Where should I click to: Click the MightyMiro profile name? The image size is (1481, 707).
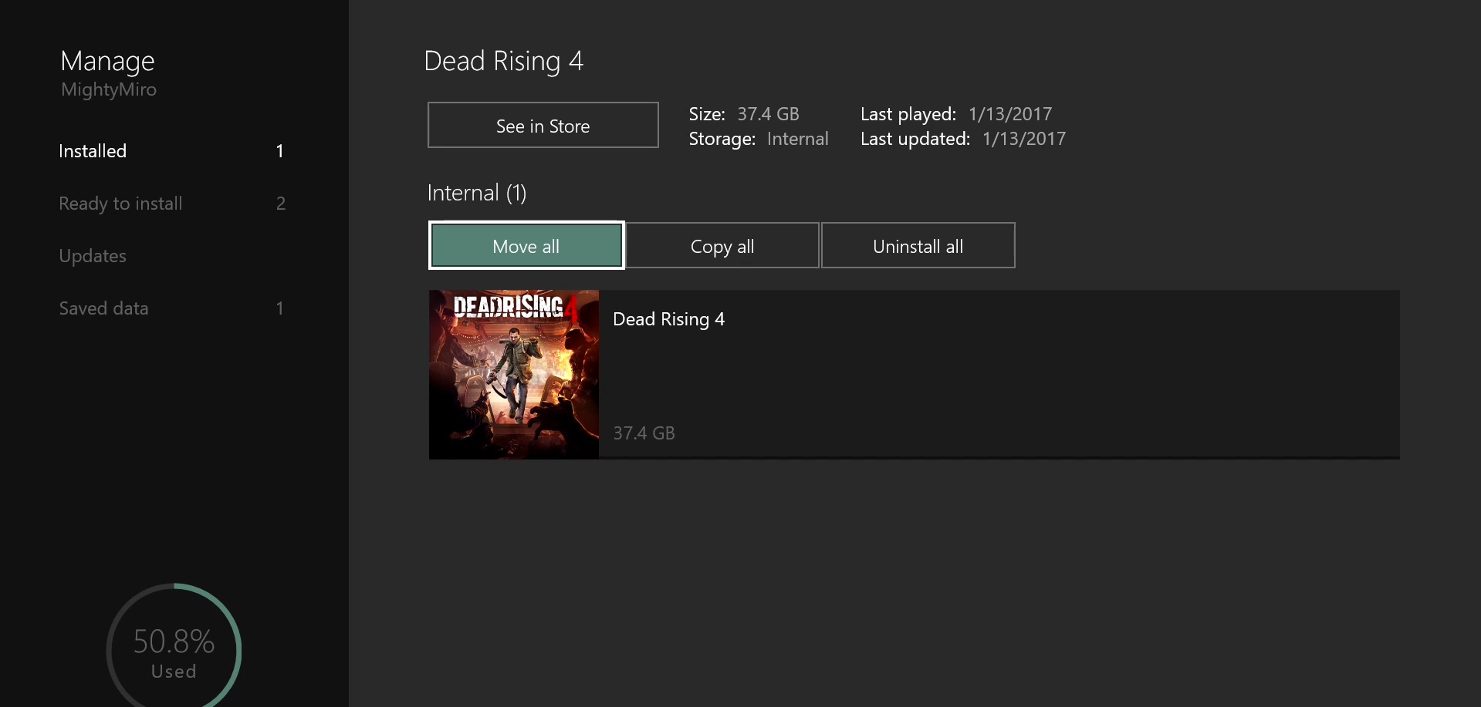(109, 89)
